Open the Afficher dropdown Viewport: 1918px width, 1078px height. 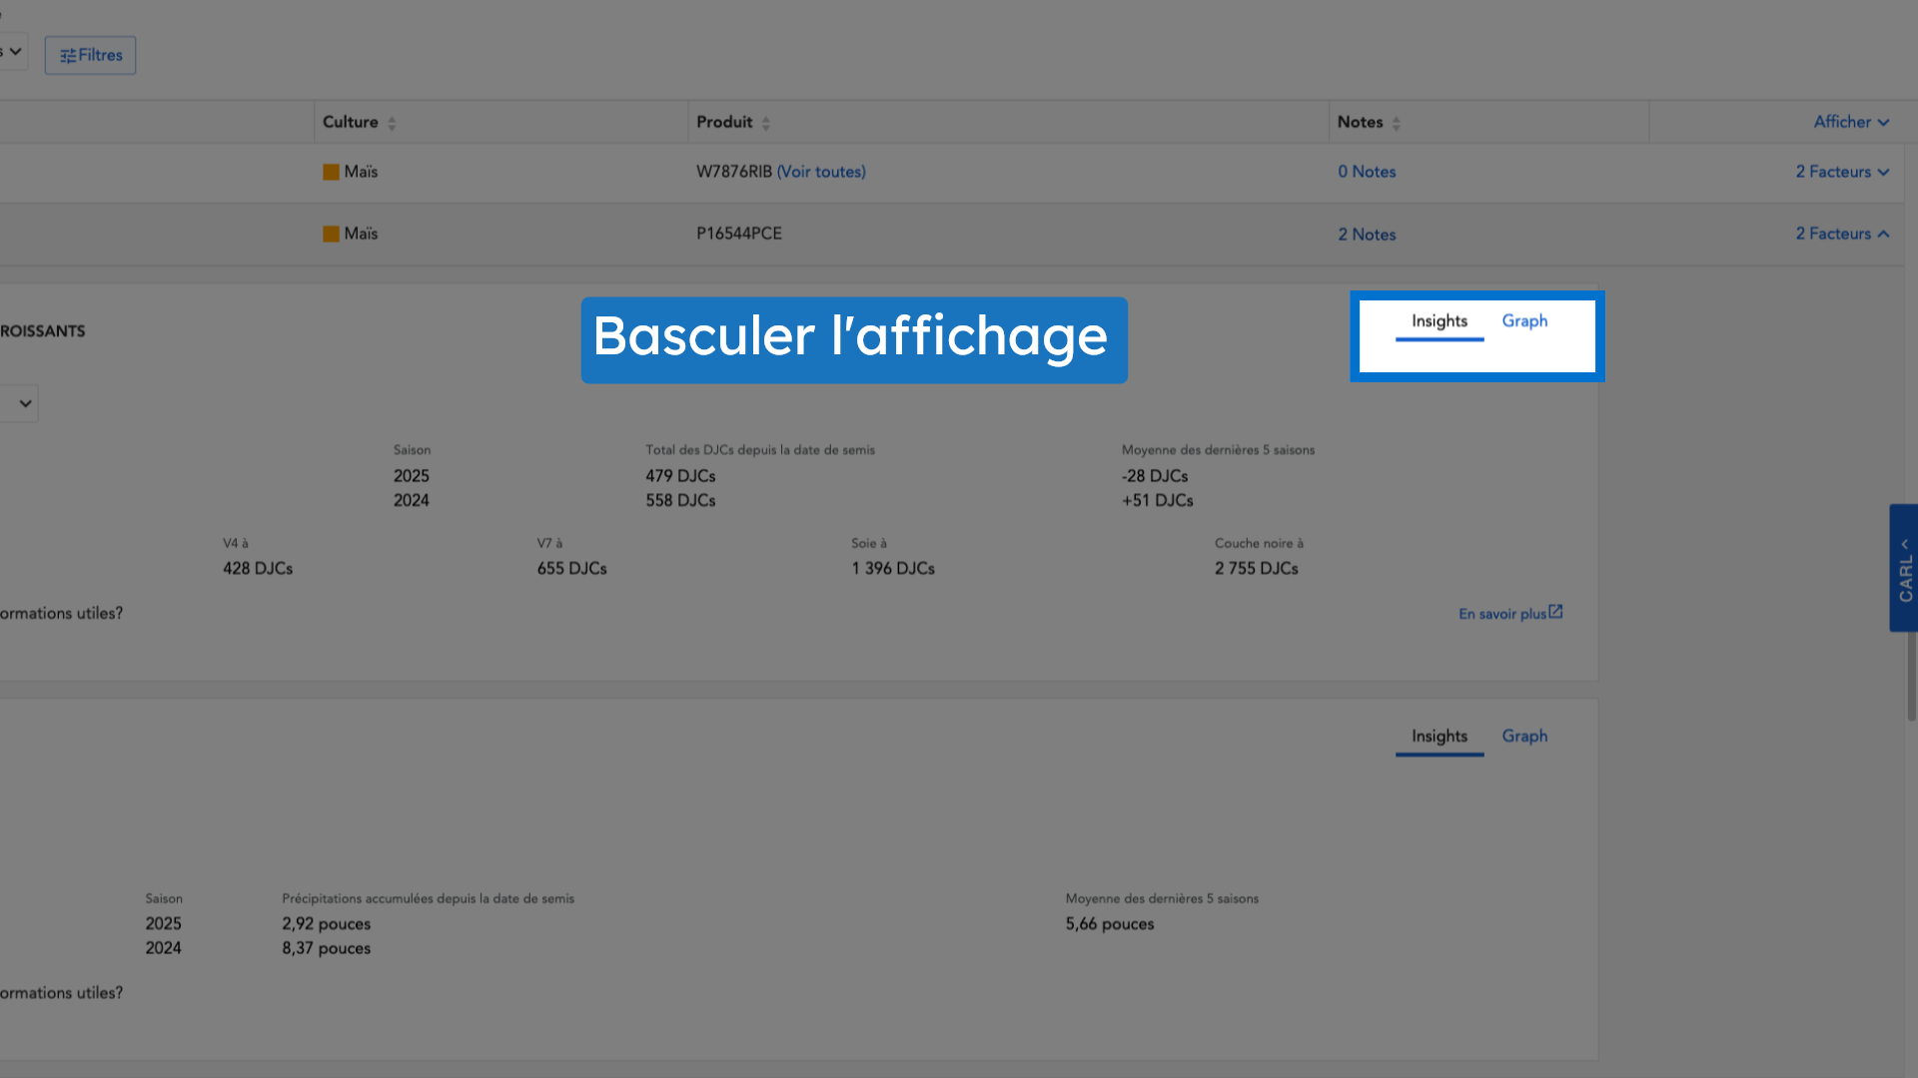1851,122
